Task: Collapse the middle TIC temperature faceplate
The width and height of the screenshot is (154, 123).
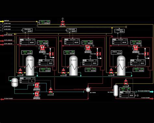Action: pyautogui.click(x=96, y=61)
